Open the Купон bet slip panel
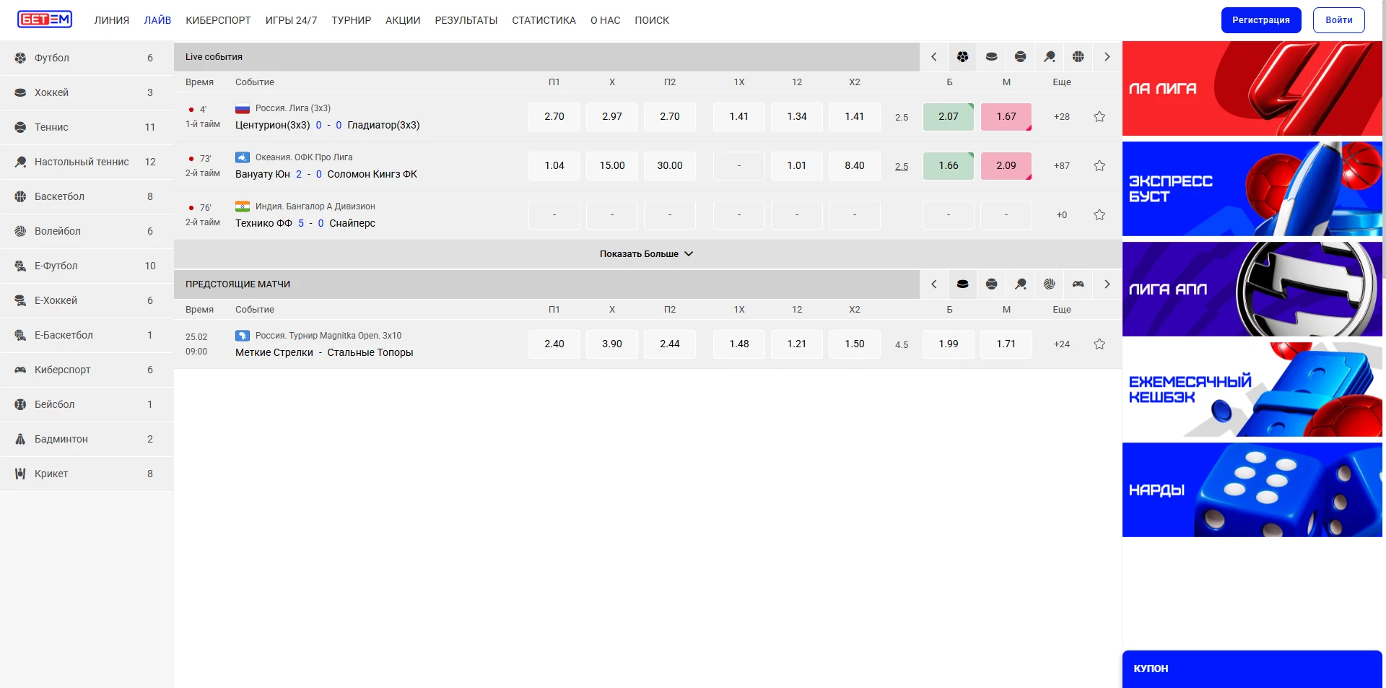Viewport: 1386px width, 688px height. (x=1251, y=669)
